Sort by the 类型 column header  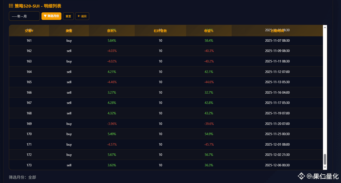[x=69, y=31]
